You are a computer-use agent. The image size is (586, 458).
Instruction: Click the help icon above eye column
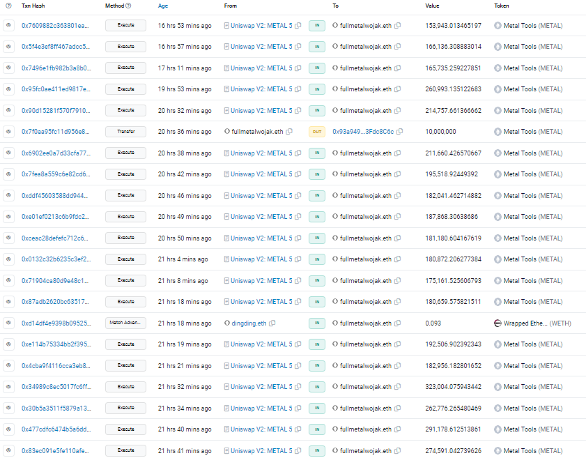coord(8,6)
